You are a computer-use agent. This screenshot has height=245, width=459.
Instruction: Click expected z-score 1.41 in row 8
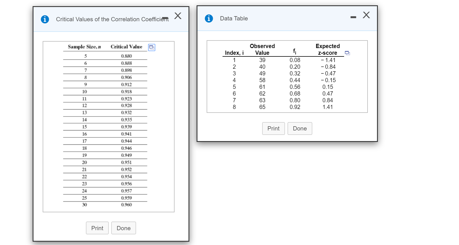coord(328,107)
